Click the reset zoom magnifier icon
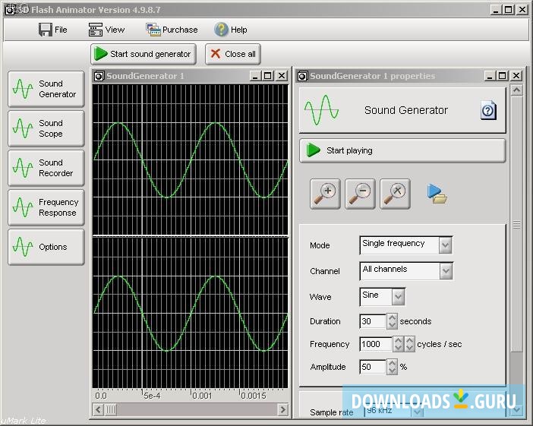 (x=395, y=194)
